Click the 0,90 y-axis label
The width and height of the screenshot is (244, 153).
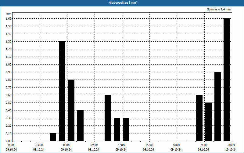(9, 72)
